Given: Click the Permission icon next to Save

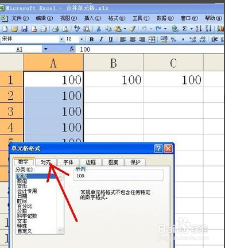Looking at the screenshot, I should point(34,29).
